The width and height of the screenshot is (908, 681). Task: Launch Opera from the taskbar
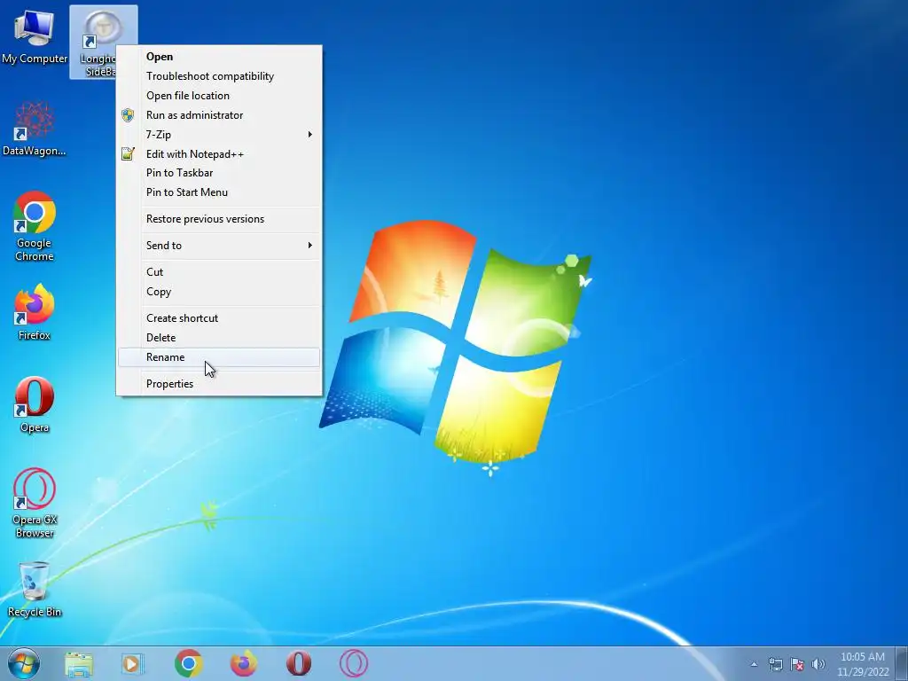299,663
